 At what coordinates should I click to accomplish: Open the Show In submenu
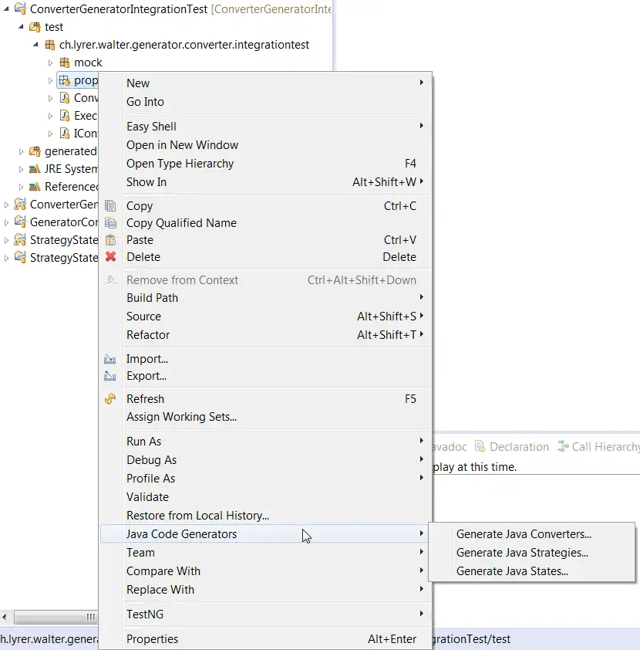pyautogui.click(x=266, y=182)
